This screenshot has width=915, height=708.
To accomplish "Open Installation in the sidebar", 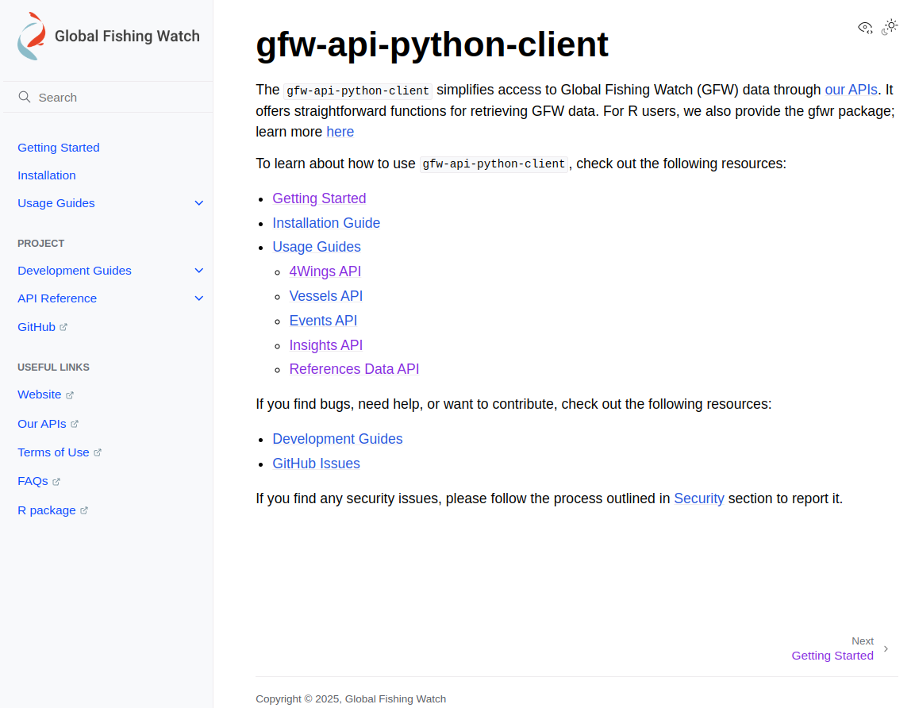I will (47, 175).
